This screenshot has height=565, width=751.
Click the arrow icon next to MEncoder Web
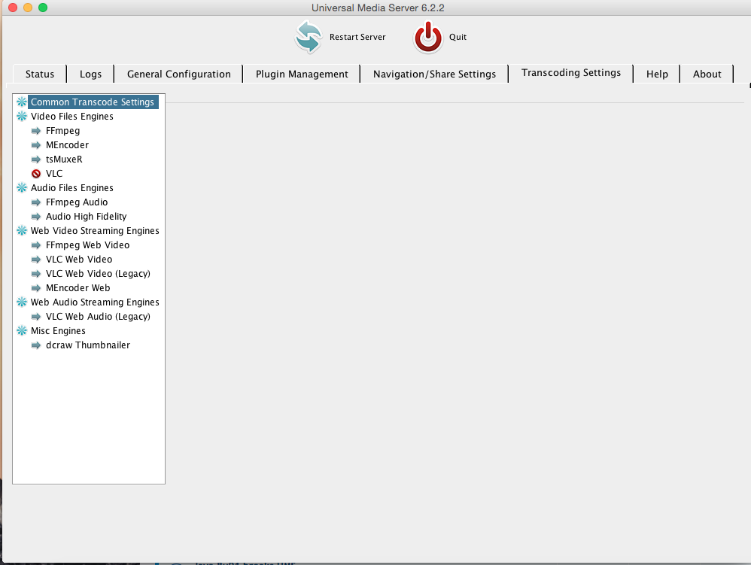click(36, 288)
